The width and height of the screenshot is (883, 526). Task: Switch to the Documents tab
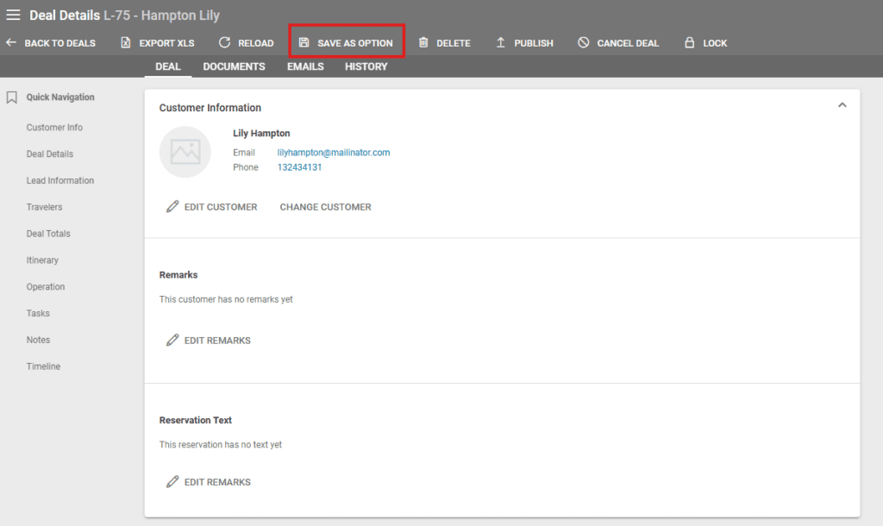click(234, 66)
